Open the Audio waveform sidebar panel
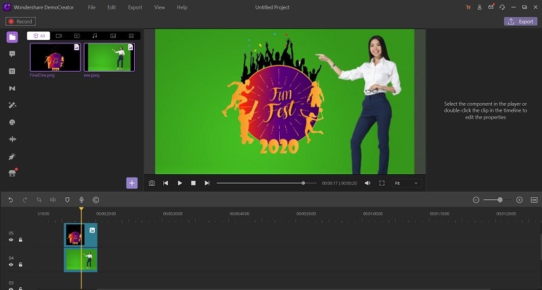 click(x=12, y=140)
